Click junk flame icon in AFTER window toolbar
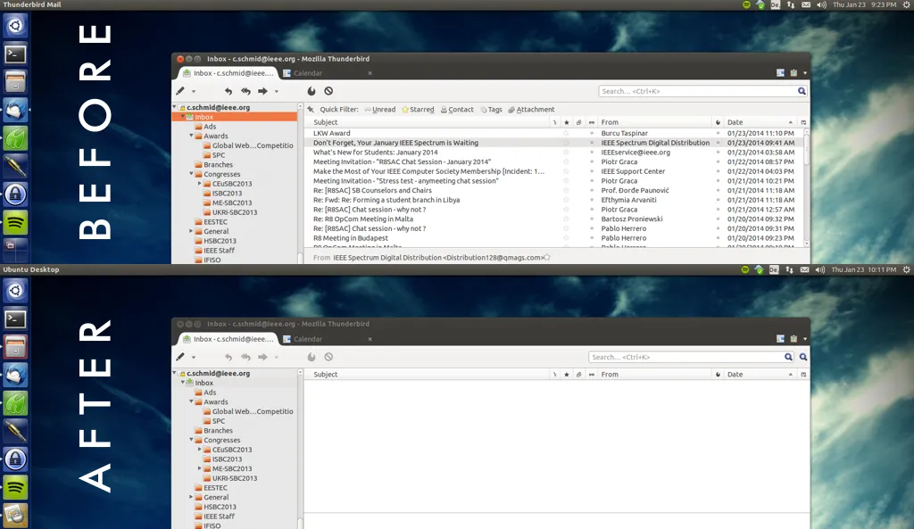Screen dimensions: 914x529 (312, 357)
